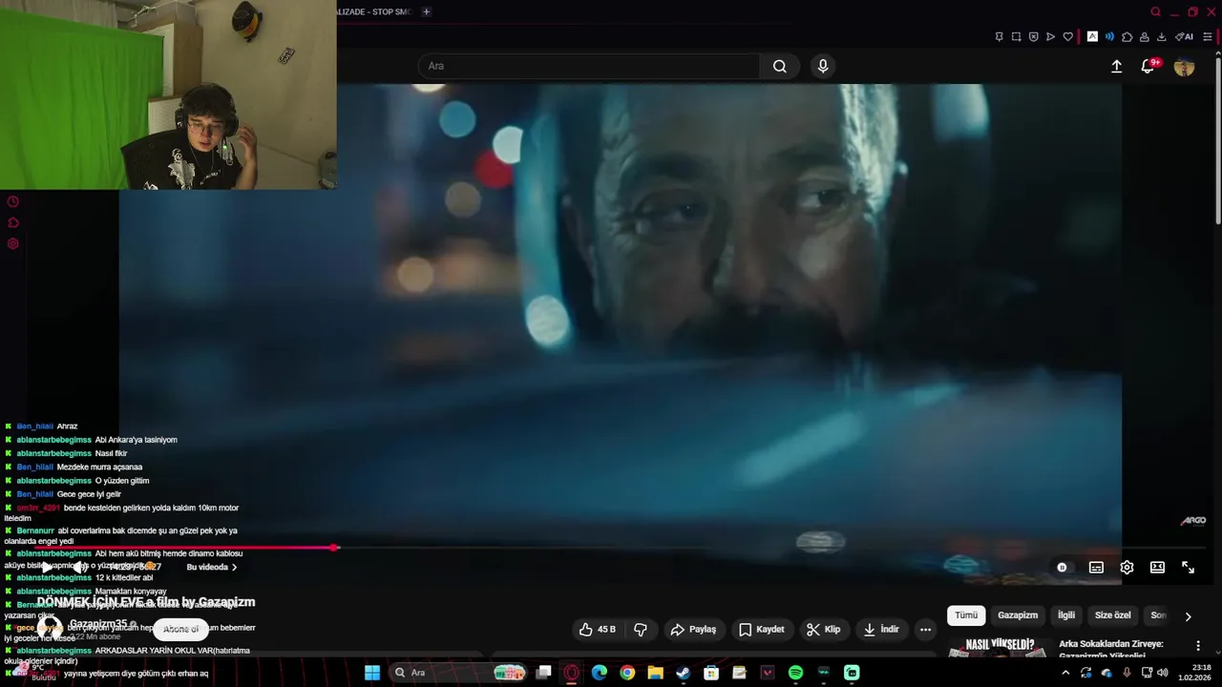Open File Explorer from taskbar
Image resolution: width=1222 pixels, height=687 pixels.
(x=655, y=673)
